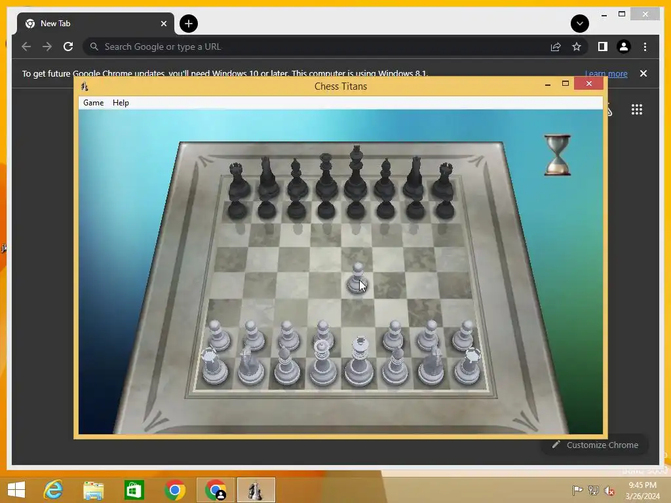Select the white pawn on h2

pos(464,336)
